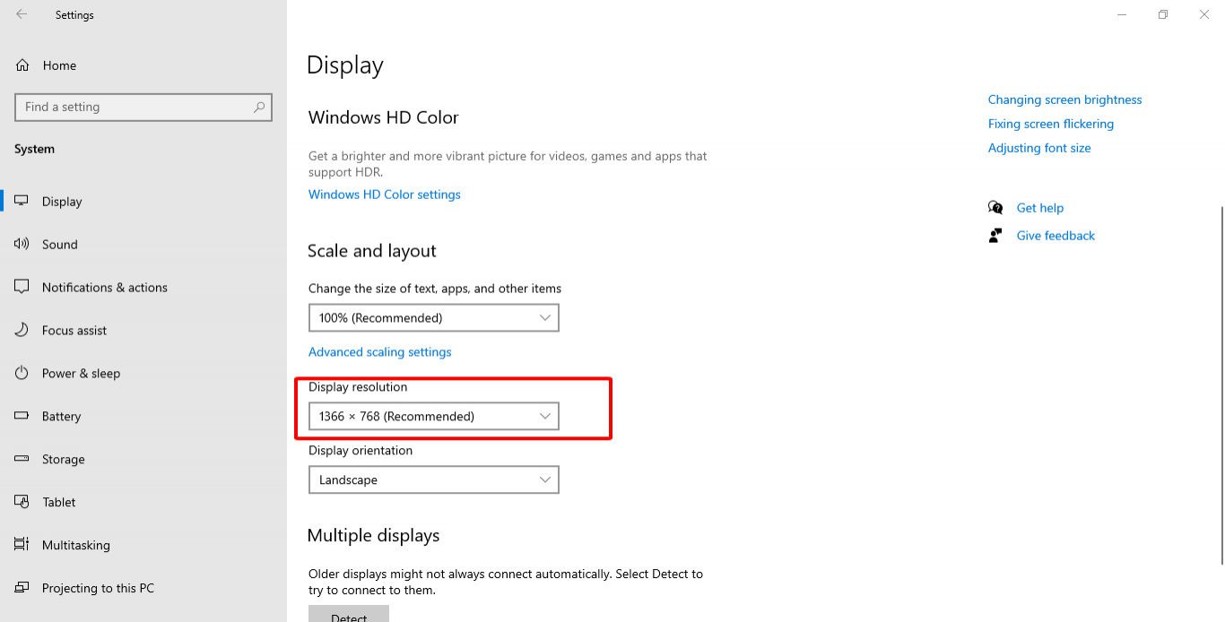The width and height of the screenshot is (1225, 622).
Task: Click the Storage drive icon
Action: coord(22,459)
